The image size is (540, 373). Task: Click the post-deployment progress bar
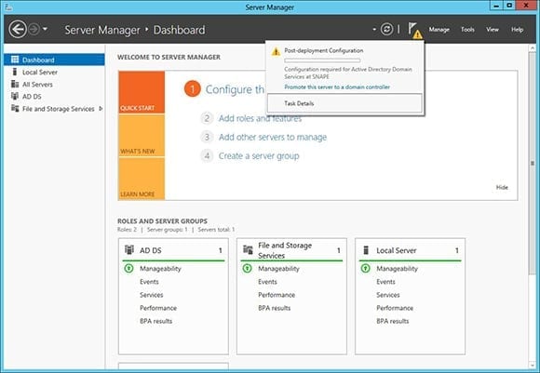pos(322,60)
